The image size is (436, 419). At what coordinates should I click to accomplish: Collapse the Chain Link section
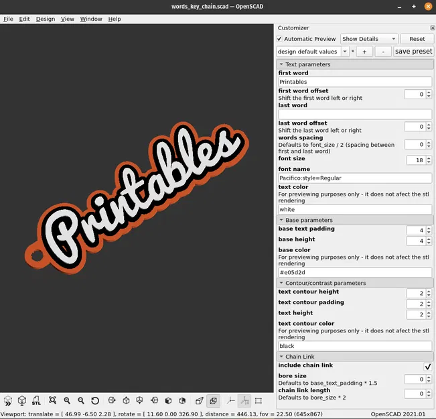(355, 357)
